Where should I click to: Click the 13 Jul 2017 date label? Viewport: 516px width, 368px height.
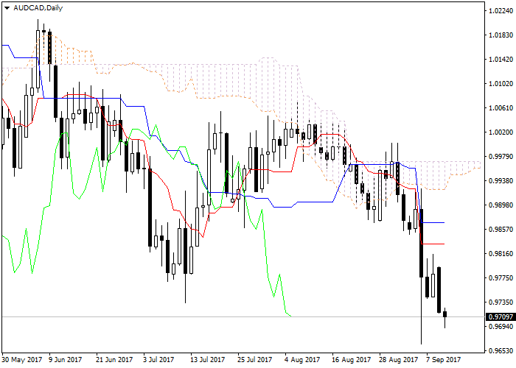tap(207, 360)
